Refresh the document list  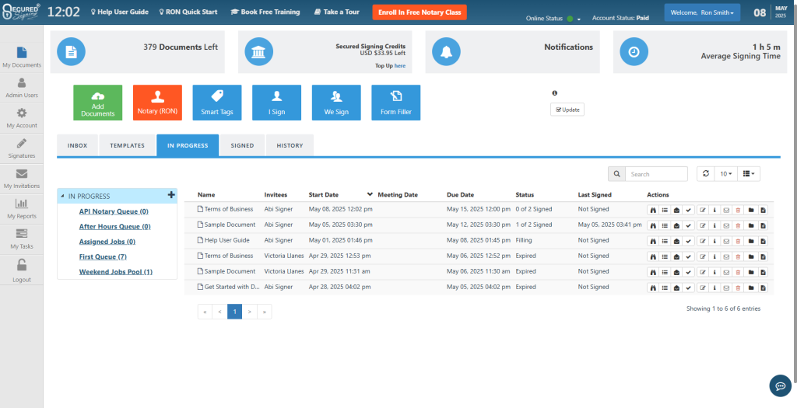pyautogui.click(x=705, y=174)
